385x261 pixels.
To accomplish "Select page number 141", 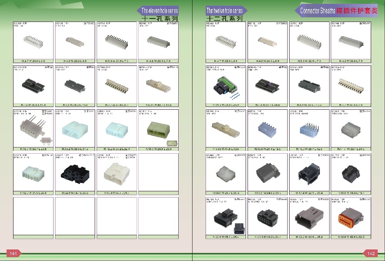I will (x=13, y=253).
